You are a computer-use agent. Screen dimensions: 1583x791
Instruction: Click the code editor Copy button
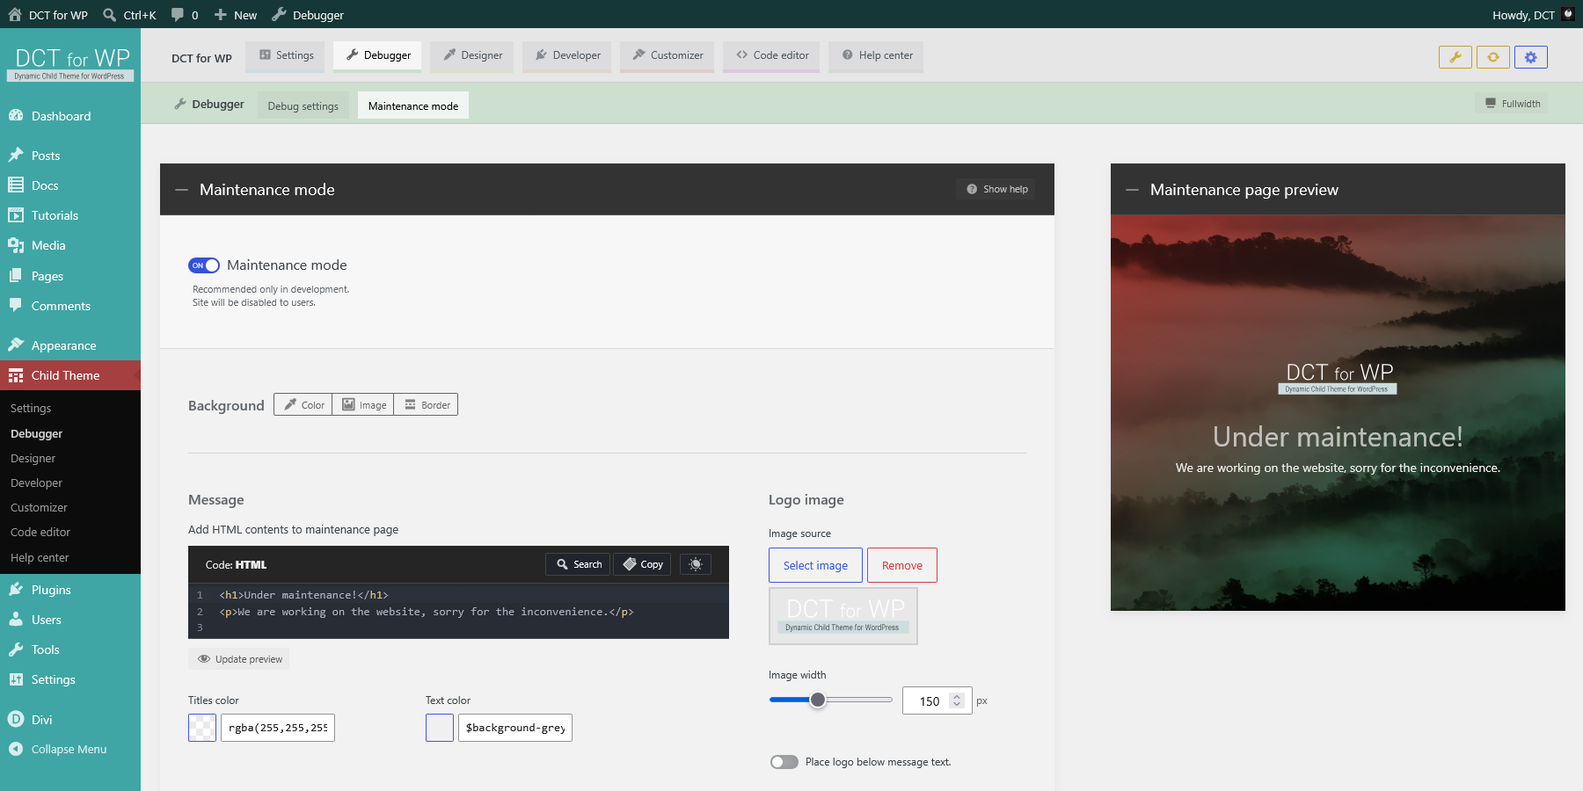pos(642,564)
